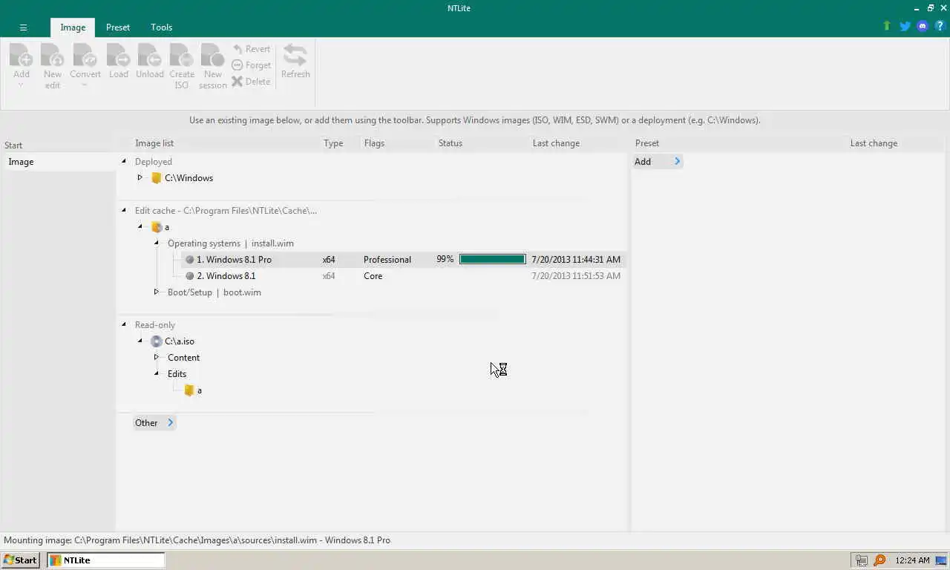This screenshot has width=950, height=570.
Task: Click the 'Professional' flag cell
Action: pyautogui.click(x=387, y=260)
